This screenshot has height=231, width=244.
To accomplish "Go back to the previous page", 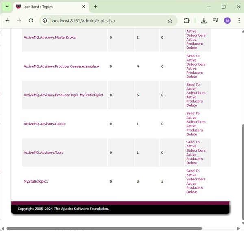I will 7,21.
